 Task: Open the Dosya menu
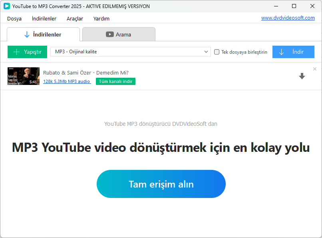click(x=14, y=18)
